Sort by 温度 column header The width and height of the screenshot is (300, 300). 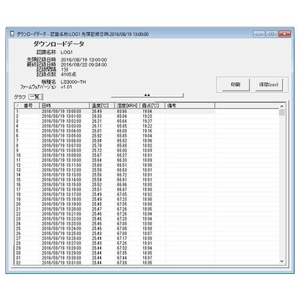[x=101, y=106]
